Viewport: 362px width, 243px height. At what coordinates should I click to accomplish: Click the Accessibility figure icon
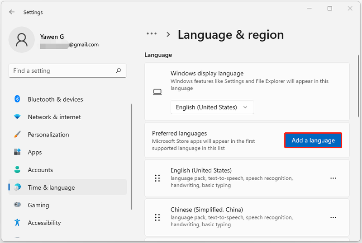pos(17,223)
